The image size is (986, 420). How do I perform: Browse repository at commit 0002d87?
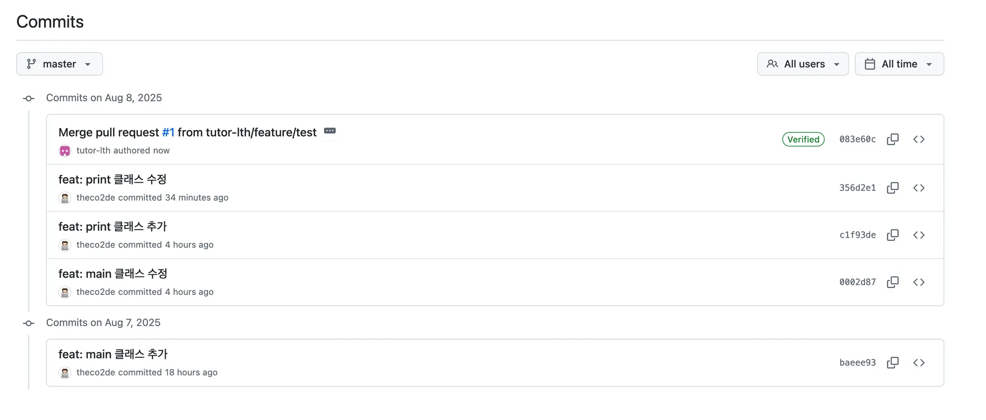[x=919, y=282]
